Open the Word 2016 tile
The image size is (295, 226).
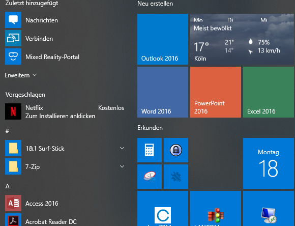[163, 92]
